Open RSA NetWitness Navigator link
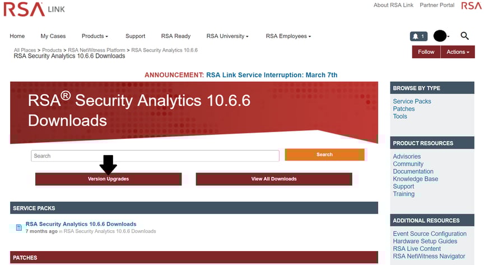 [x=429, y=256]
